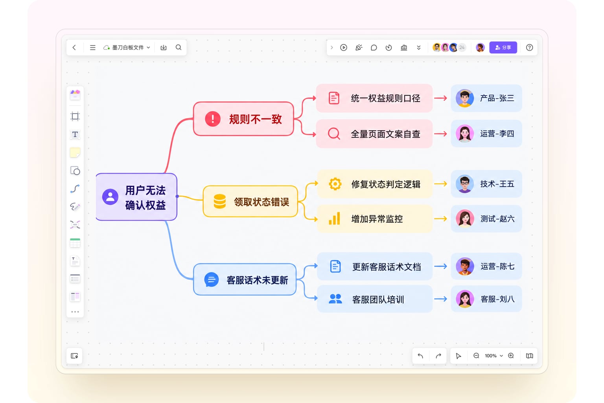Image resolution: width=604 pixels, height=403 pixels.
Task: Open more tools via the three dots
Action: point(75,312)
